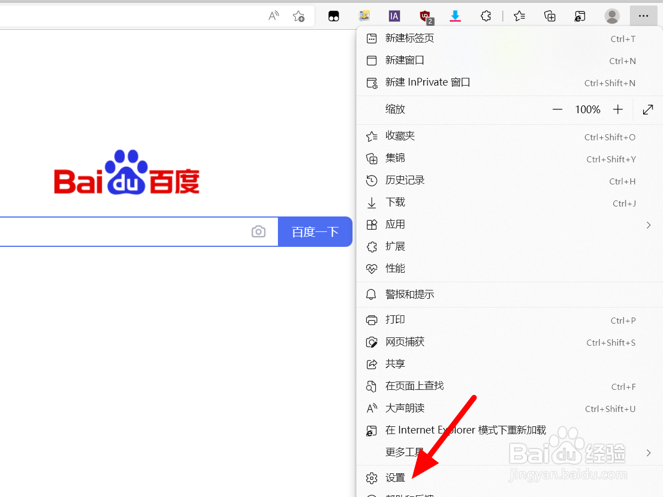The height and width of the screenshot is (497, 663).
Task: Click the camera image-search icon
Action: [259, 231]
